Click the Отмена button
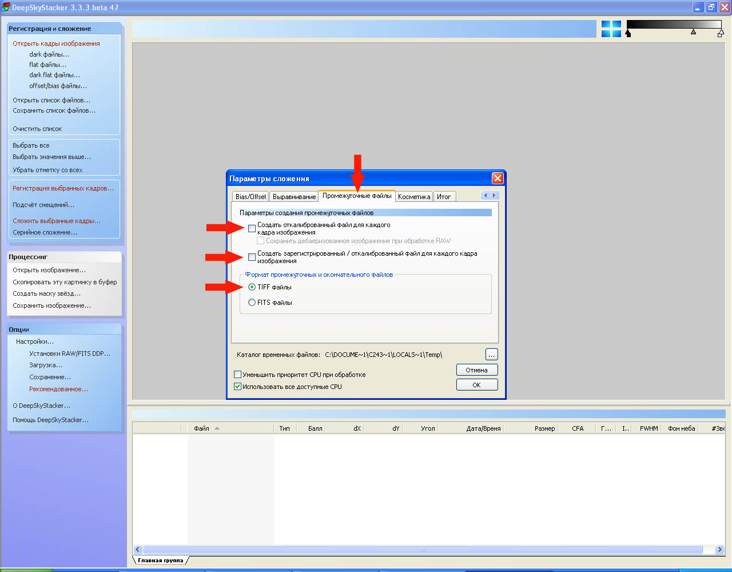This screenshot has width=732, height=572. (x=476, y=370)
